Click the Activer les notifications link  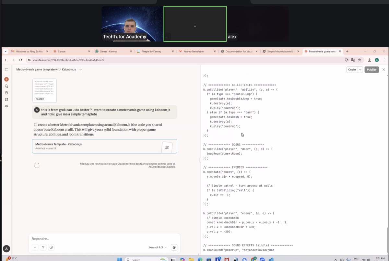click(x=162, y=167)
